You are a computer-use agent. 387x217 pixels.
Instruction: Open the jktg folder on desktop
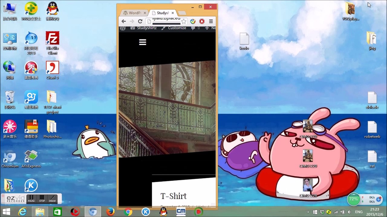(x=372, y=41)
